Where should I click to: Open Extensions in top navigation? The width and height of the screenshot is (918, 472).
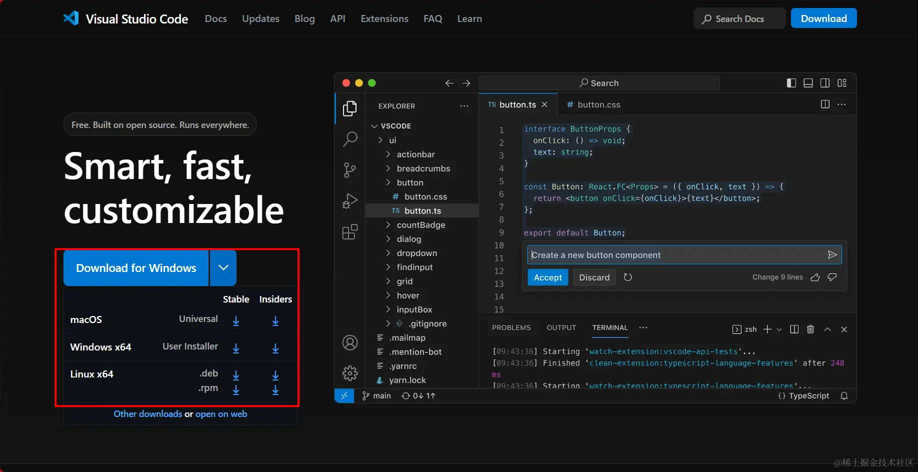[384, 18]
